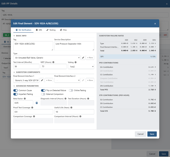Switch to the SIL Verification tab
Image resolution: width=170 pixels, height=157 pixels.
click(x=23, y=30)
